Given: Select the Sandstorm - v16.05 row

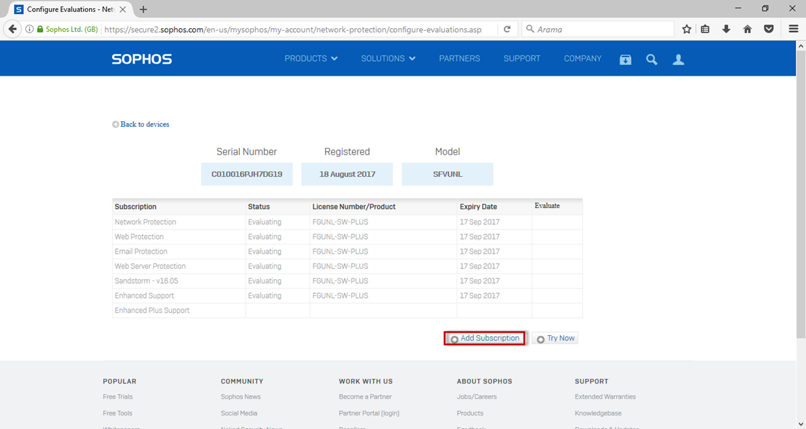Looking at the screenshot, I should tap(347, 281).
